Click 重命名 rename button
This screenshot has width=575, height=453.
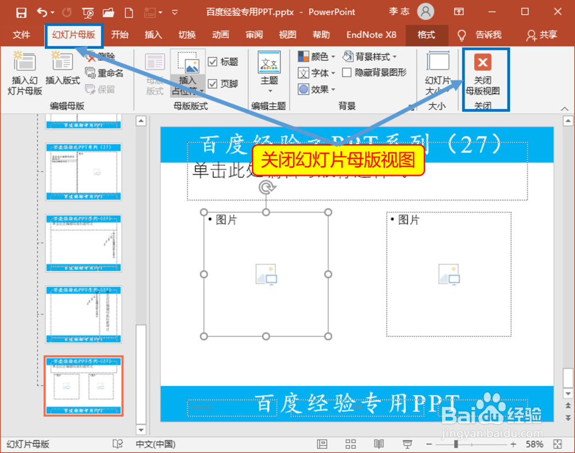click(x=105, y=73)
